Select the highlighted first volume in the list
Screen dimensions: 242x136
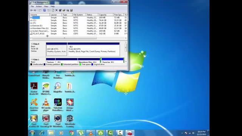(78, 18)
